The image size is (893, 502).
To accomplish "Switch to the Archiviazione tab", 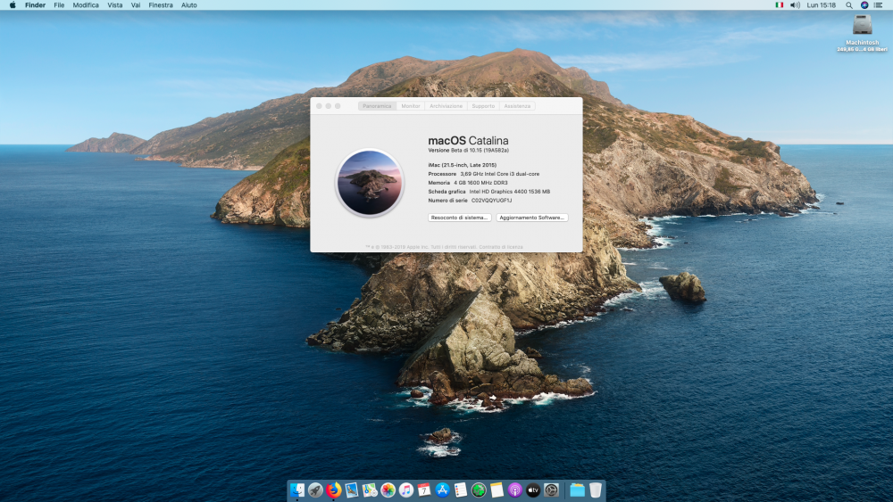I will point(446,106).
